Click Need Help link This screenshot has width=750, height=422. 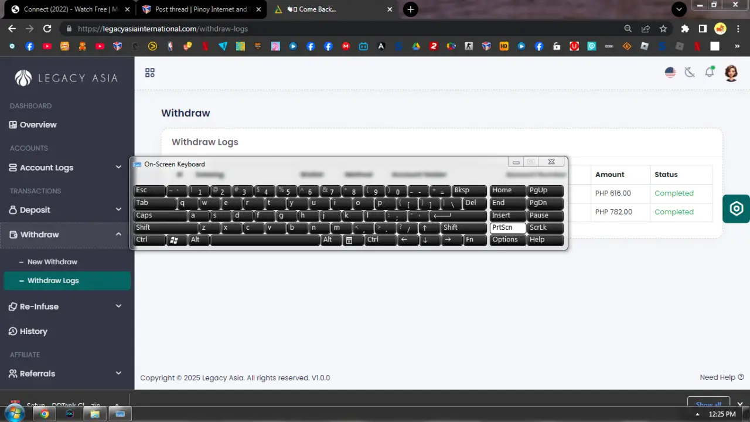tap(722, 377)
